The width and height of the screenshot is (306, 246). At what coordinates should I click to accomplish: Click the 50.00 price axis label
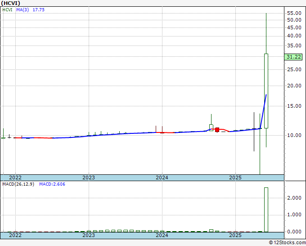pos(294,20)
